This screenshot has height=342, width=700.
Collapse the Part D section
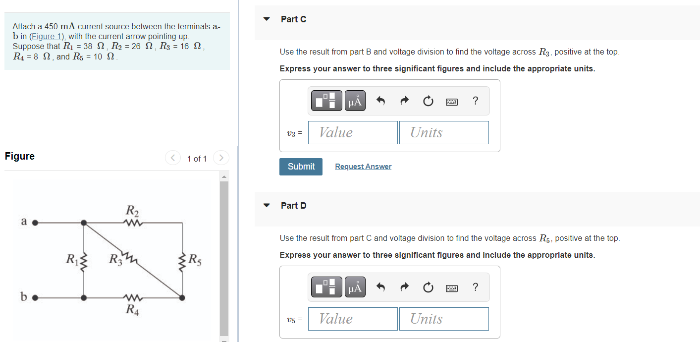tap(267, 205)
